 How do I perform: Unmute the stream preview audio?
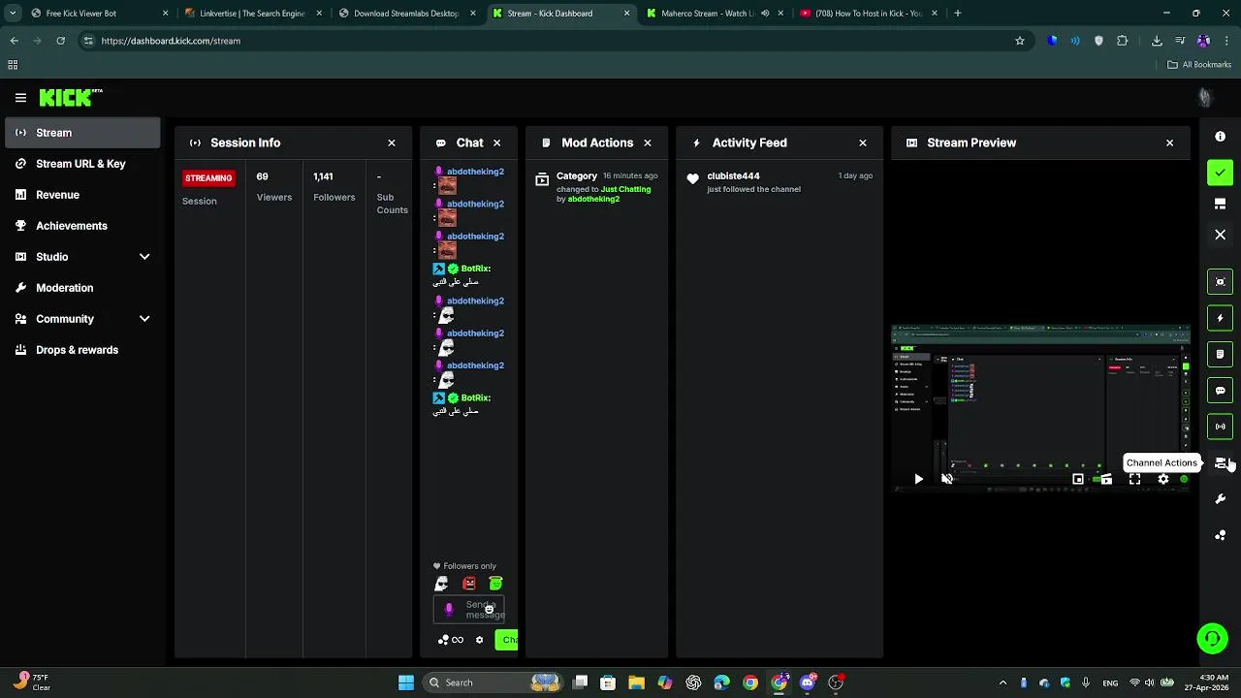947,479
